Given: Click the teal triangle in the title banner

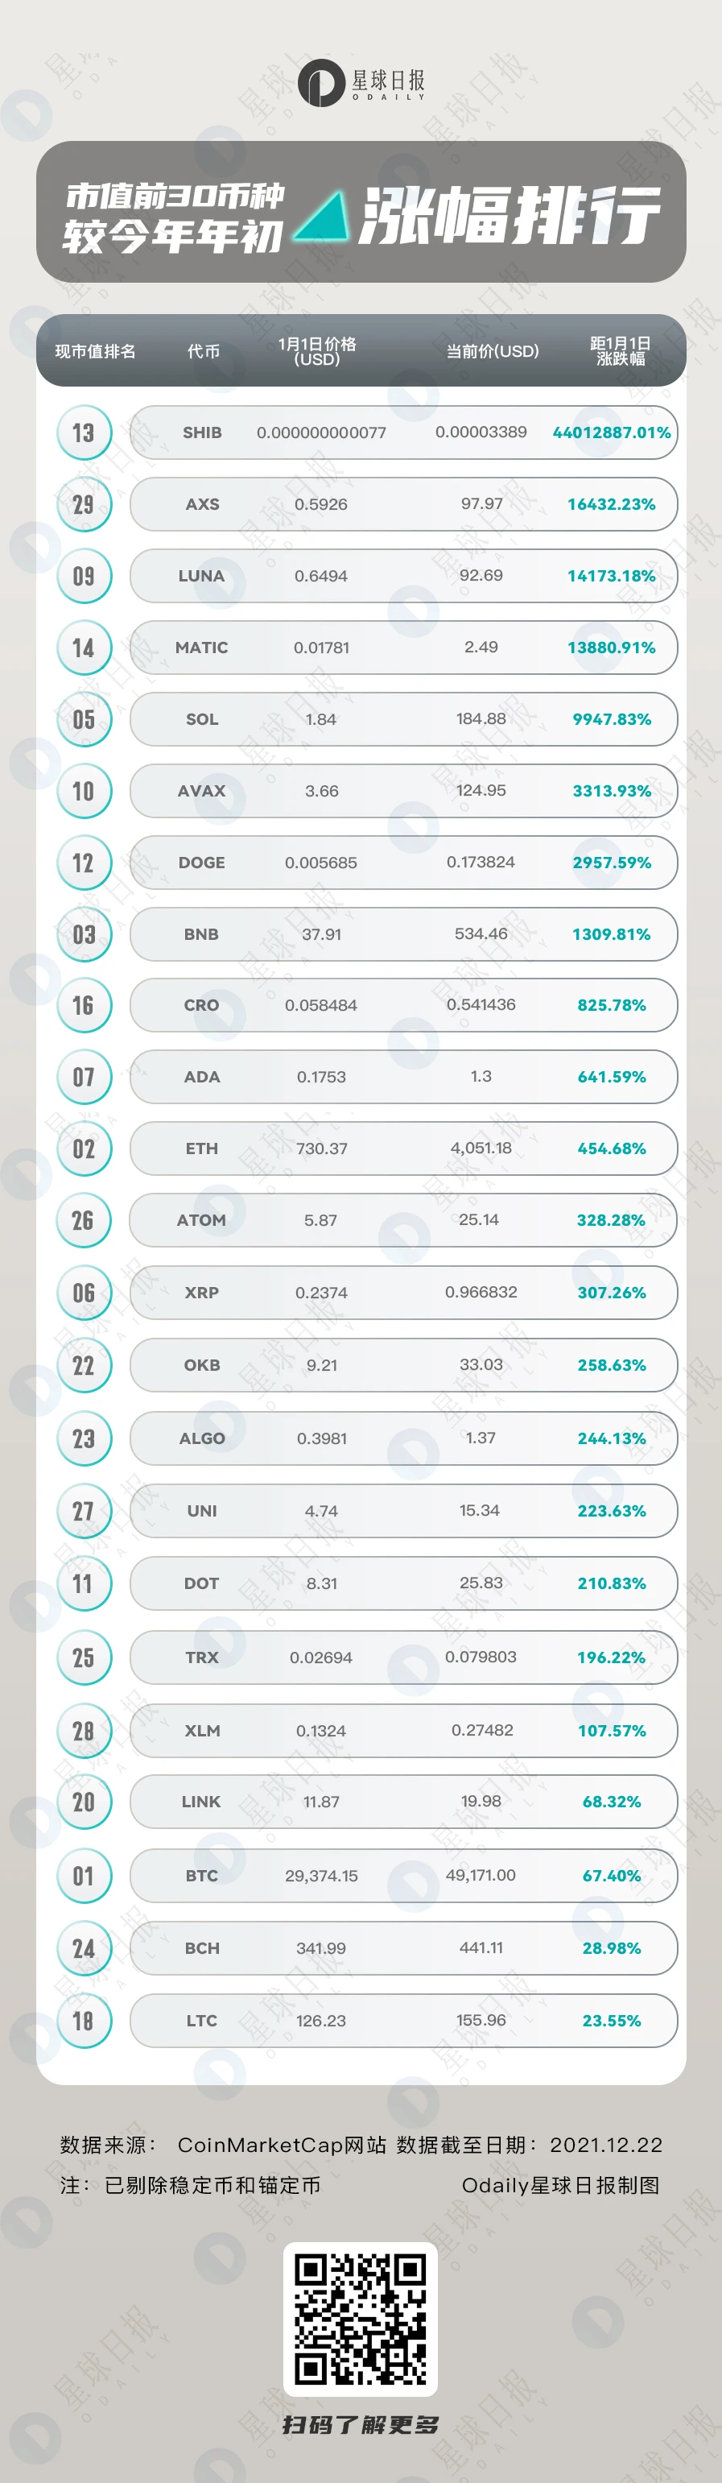Looking at the screenshot, I should point(321,215).
